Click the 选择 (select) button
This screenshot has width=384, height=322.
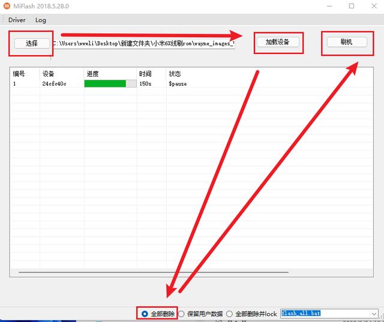pos(32,44)
